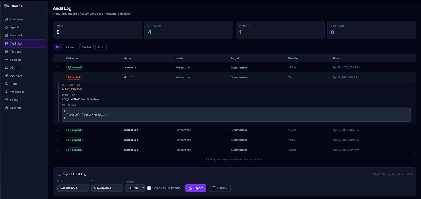Filter log by Allowed outcomes
The width and height of the screenshot is (421, 199).
[x=71, y=47]
